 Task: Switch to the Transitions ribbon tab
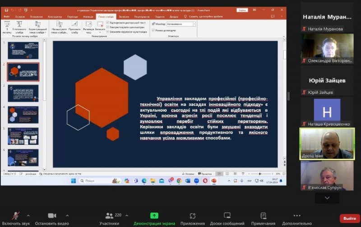tap(73, 17)
